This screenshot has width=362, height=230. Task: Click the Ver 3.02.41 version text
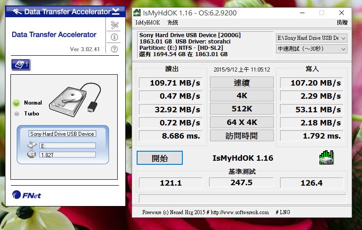pyautogui.click(x=85, y=49)
